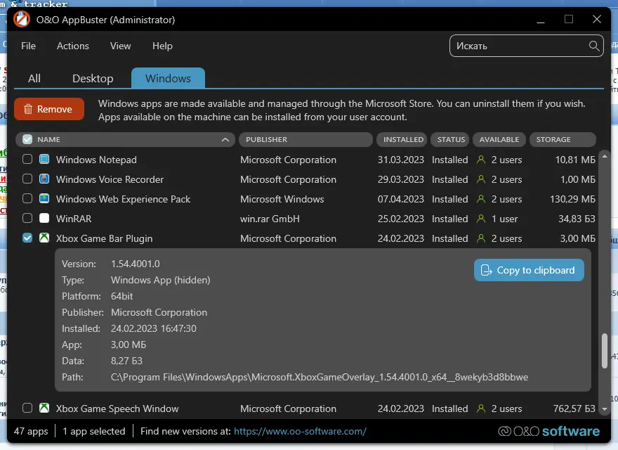Toggle the select-all checkbox in Name header
Viewport: 618px width, 450px height.
[27, 139]
